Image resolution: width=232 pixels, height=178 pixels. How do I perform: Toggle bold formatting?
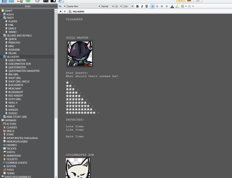pyautogui.click(x=137, y=6)
